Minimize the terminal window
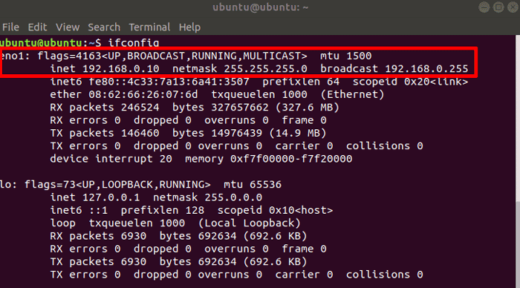The image size is (520, 288). (x=484, y=7)
